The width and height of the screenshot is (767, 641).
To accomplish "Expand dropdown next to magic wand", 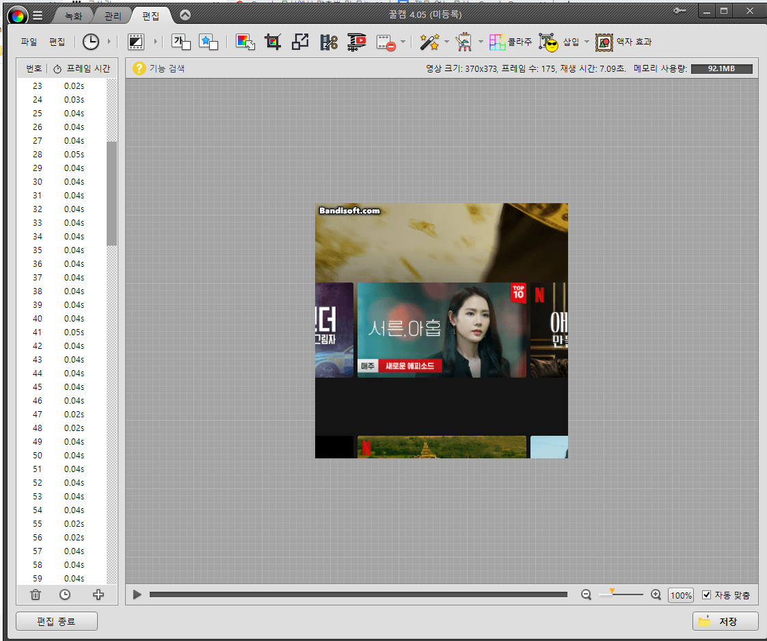I will click(x=446, y=42).
